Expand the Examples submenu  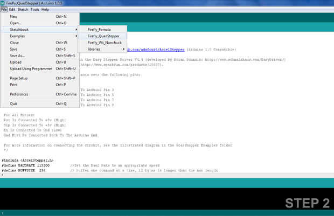[x=40, y=36]
